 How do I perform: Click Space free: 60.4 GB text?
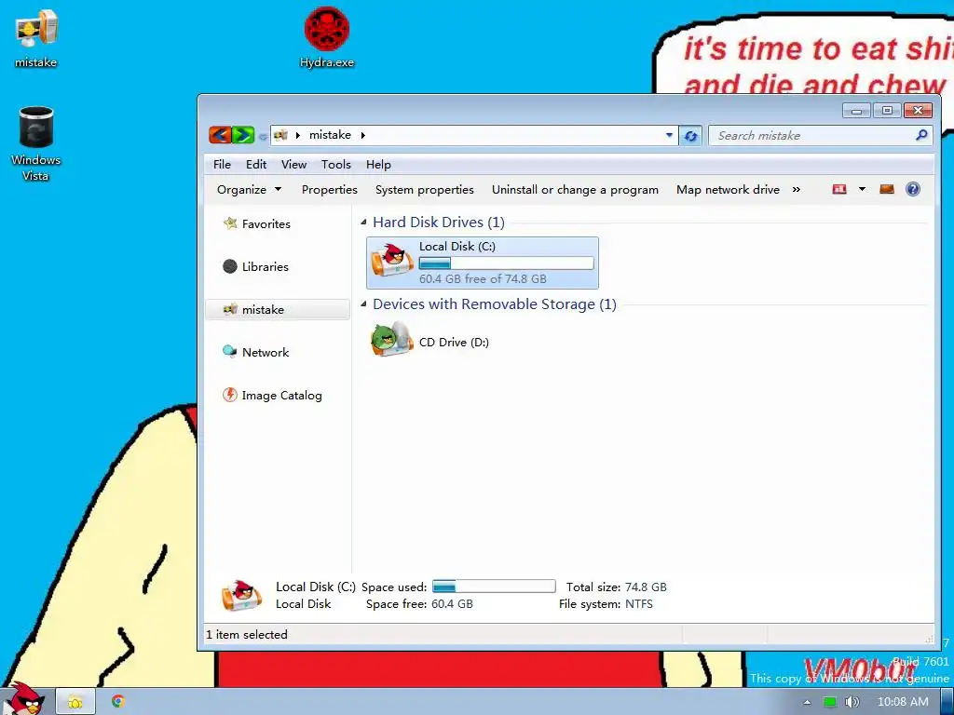click(x=419, y=603)
